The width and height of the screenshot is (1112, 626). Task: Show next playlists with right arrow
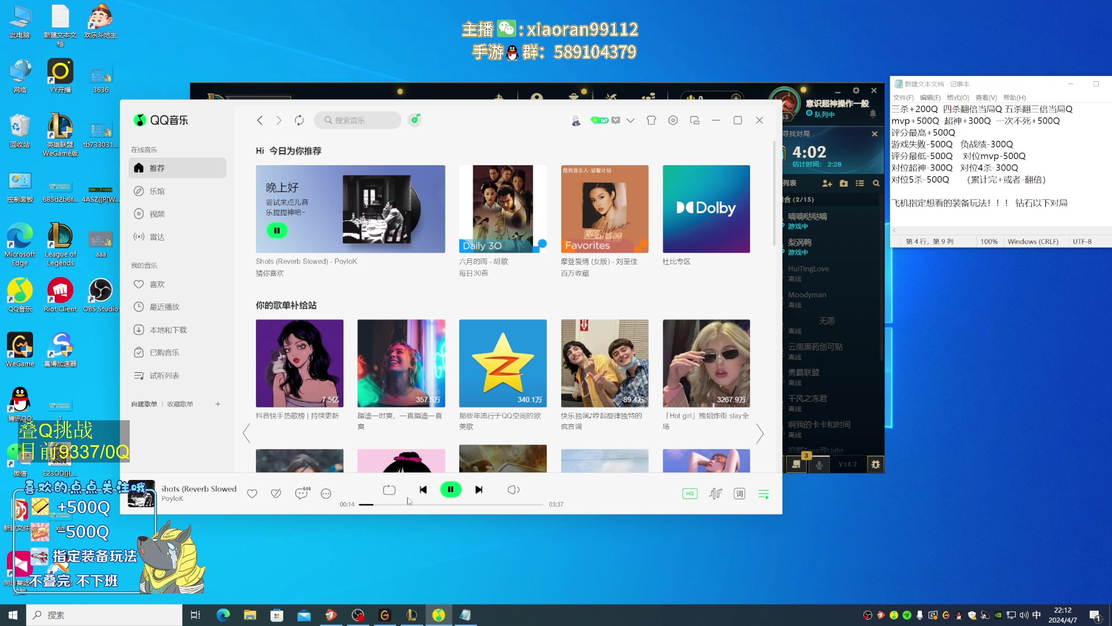(x=760, y=433)
